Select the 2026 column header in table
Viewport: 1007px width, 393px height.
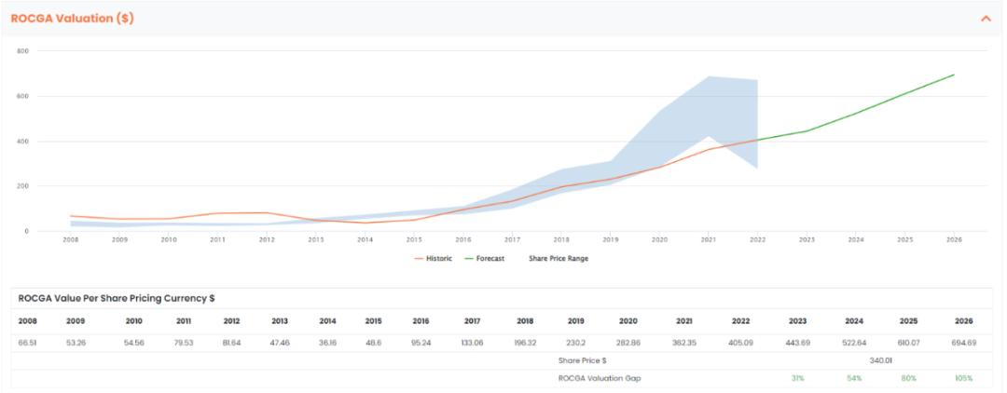(963, 321)
